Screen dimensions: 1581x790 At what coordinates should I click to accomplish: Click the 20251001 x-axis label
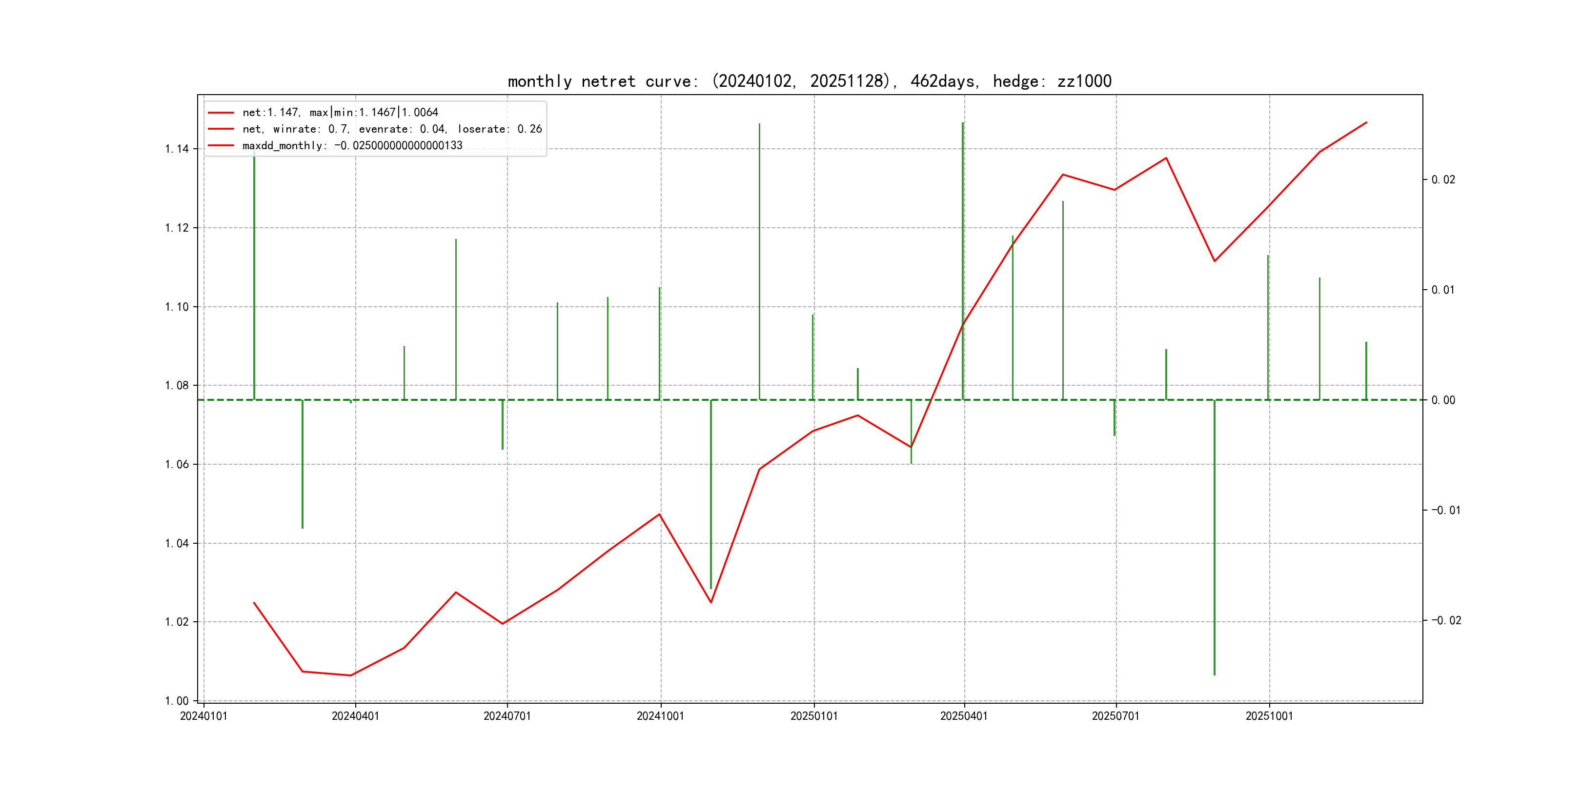[x=1269, y=716]
